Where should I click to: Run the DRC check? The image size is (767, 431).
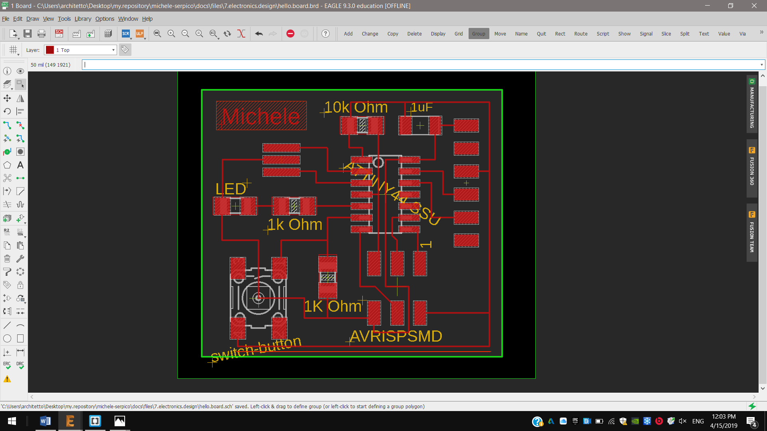20,365
